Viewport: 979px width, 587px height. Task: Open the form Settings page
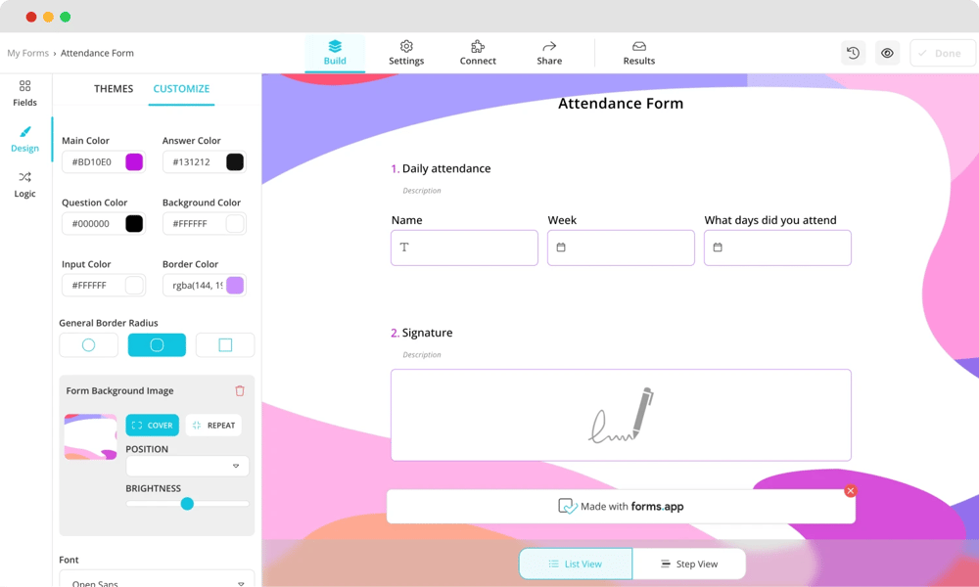(406, 53)
